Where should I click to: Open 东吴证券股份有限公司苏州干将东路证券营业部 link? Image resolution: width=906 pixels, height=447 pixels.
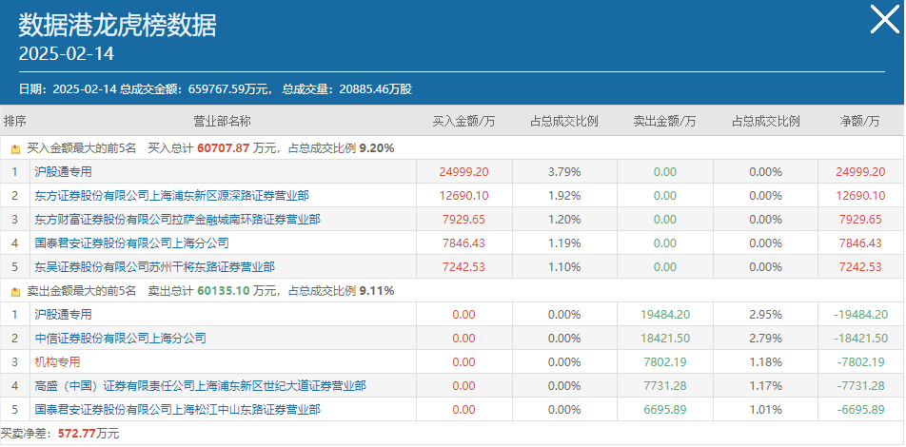point(154,267)
